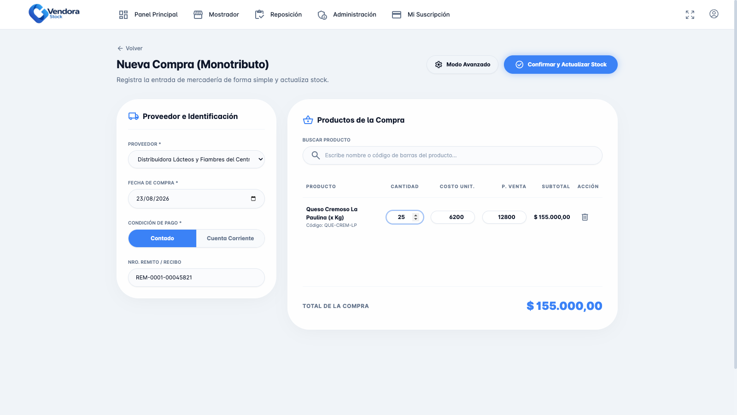Image resolution: width=737 pixels, height=415 pixels.
Task: Expand the Proveedor dropdown
Action: [196, 160]
